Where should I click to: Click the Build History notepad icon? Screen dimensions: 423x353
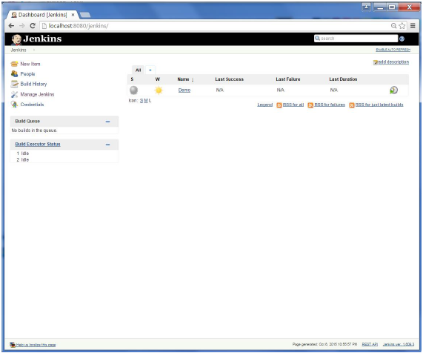pos(14,84)
